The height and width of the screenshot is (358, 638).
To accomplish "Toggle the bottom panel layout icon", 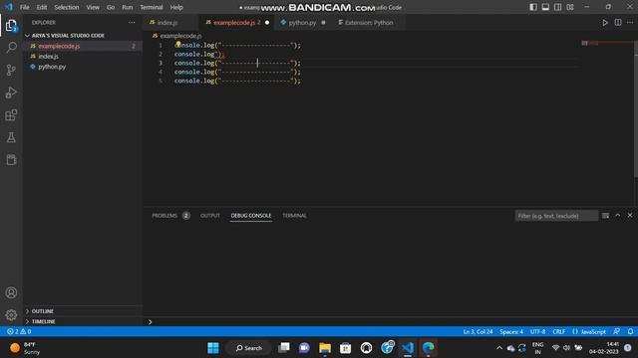I will point(545,7).
